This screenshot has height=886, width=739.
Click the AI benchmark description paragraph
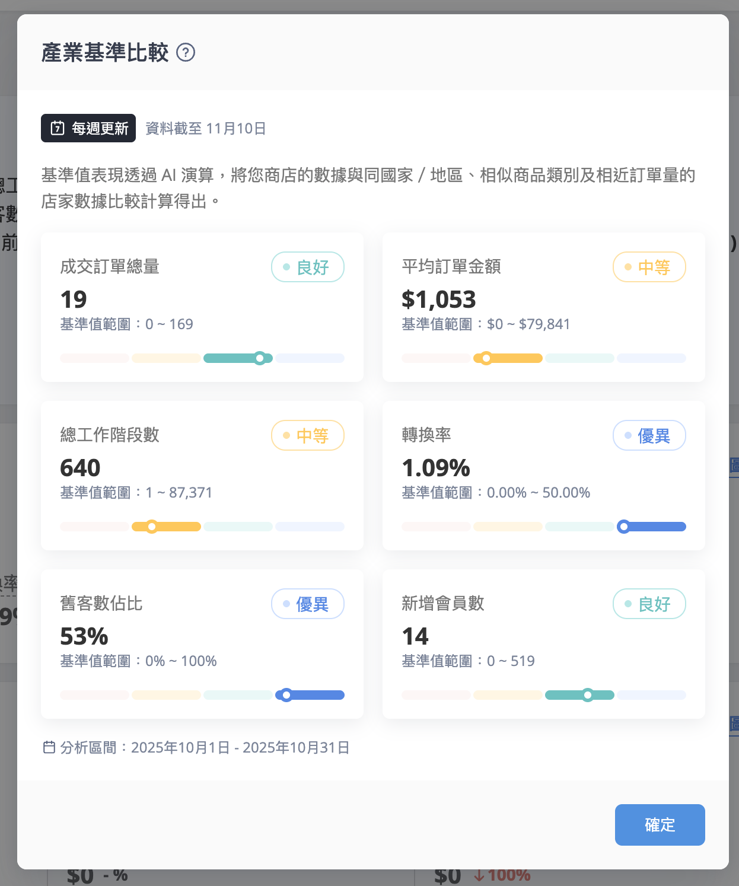pyautogui.click(x=368, y=188)
